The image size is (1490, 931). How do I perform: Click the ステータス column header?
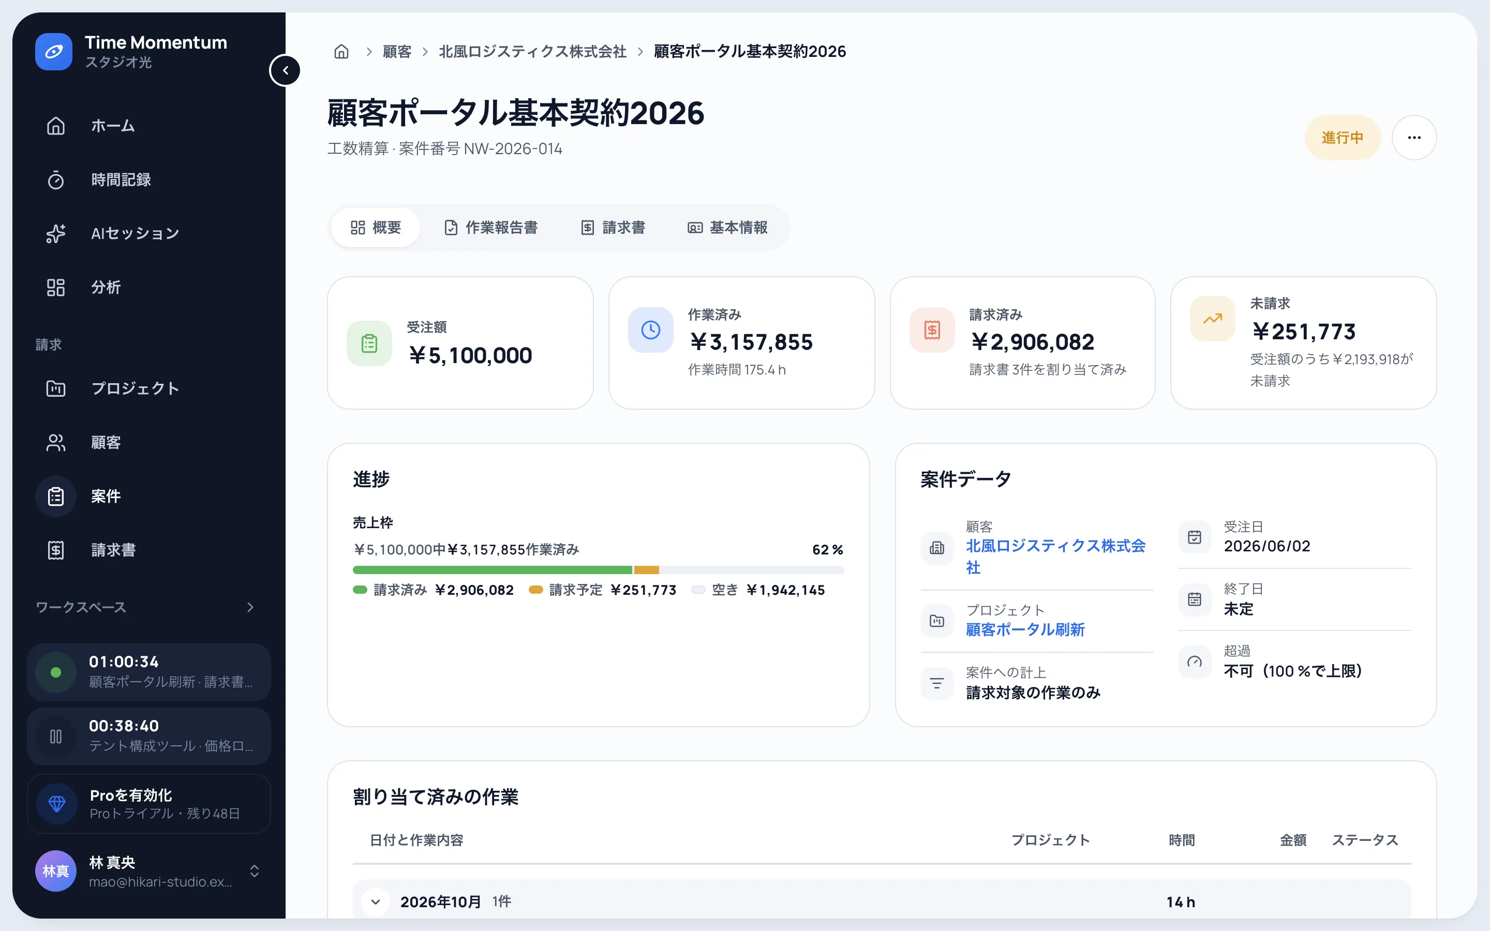1365,840
